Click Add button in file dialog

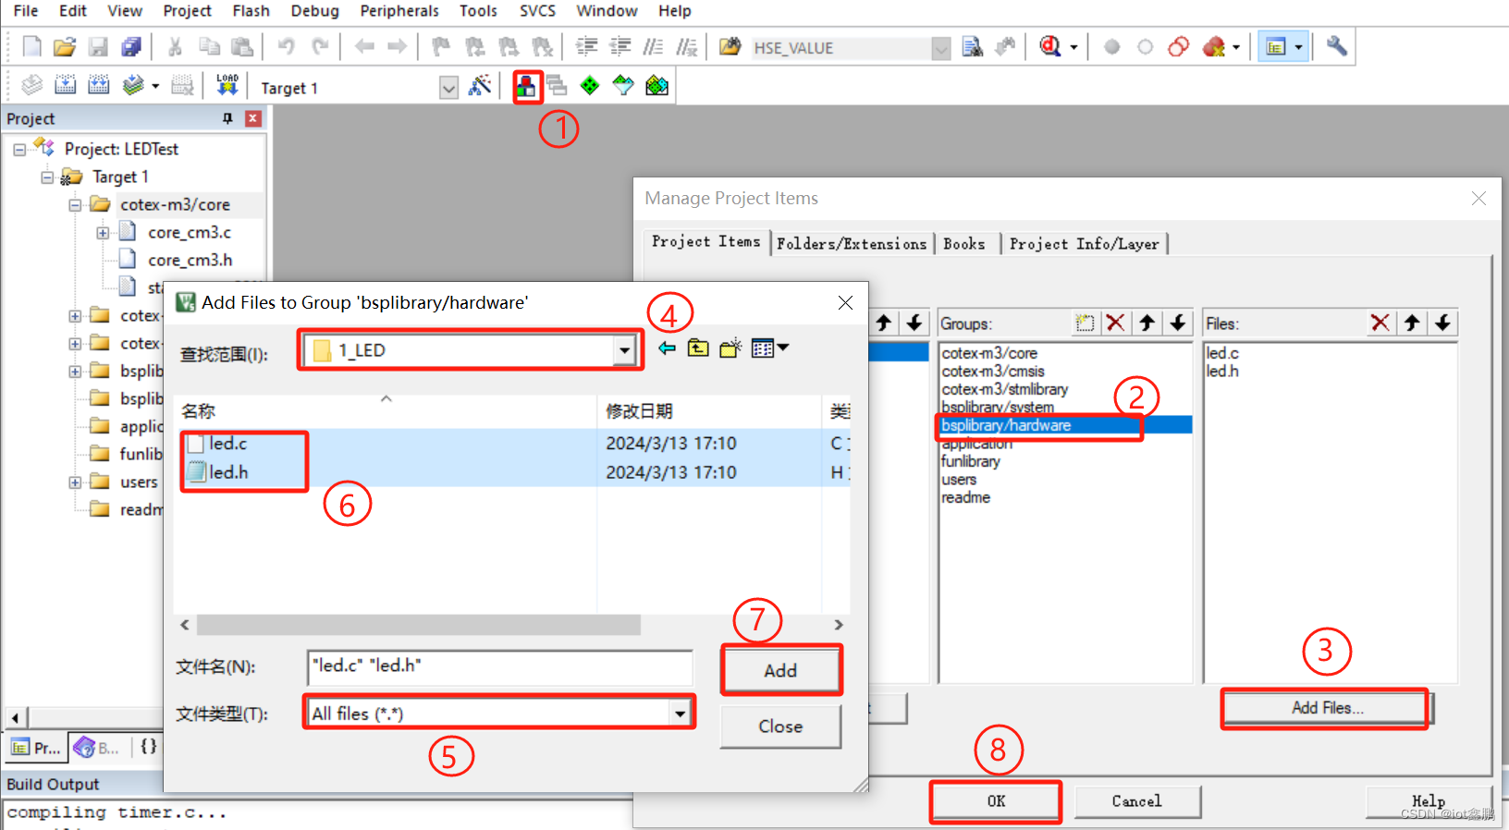click(780, 670)
